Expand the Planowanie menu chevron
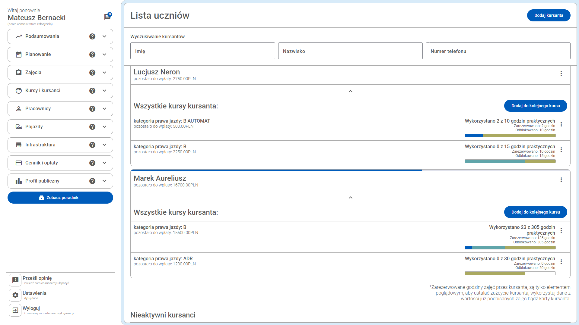This screenshot has height=325, width=579. (104, 55)
